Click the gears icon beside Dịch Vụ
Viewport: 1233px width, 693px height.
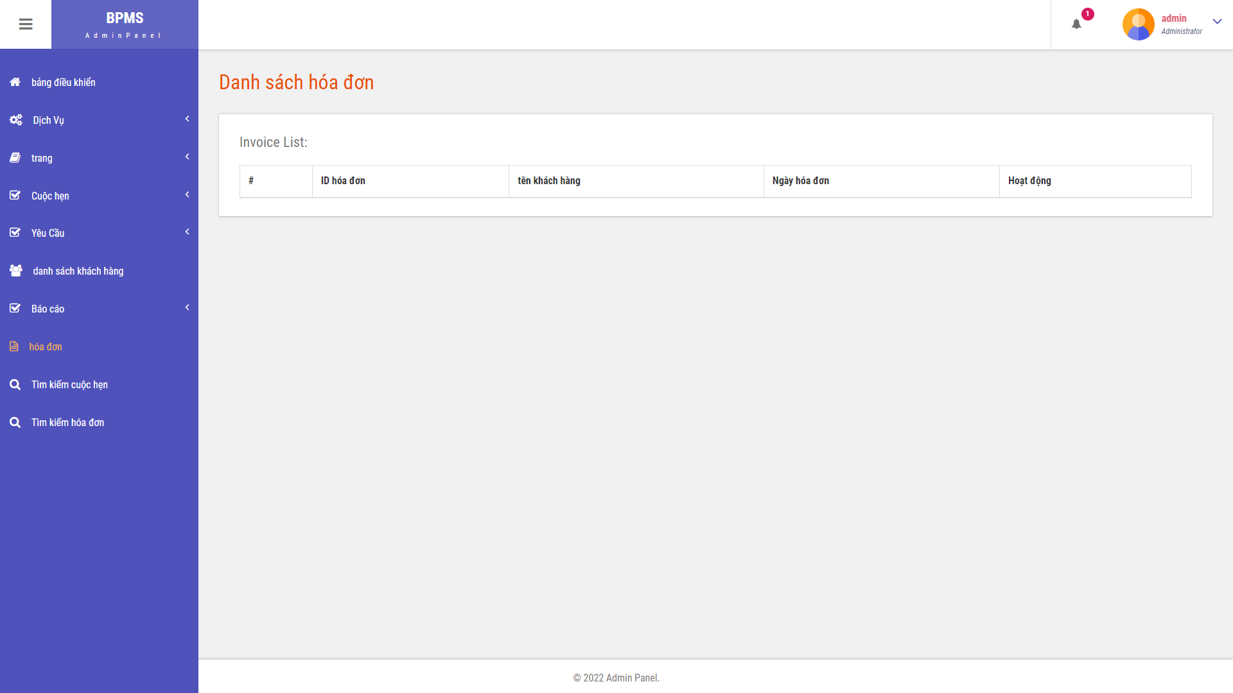(x=16, y=120)
